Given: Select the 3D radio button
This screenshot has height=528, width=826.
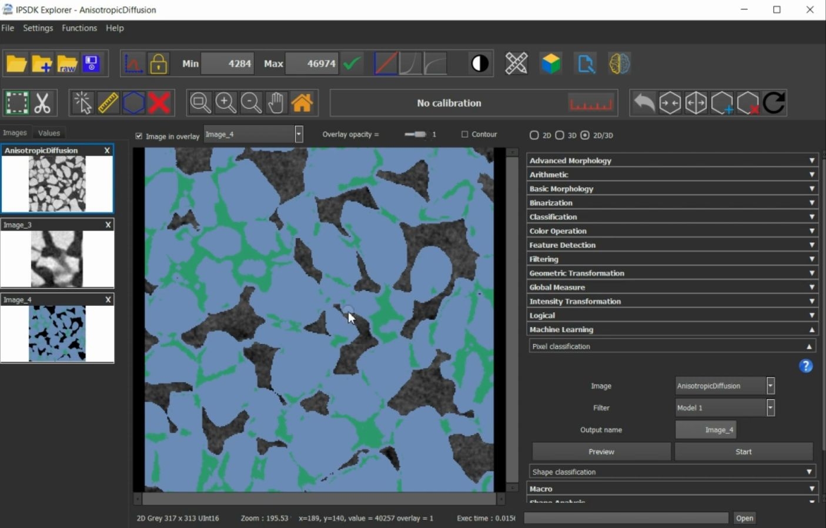Looking at the screenshot, I should [560, 135].
